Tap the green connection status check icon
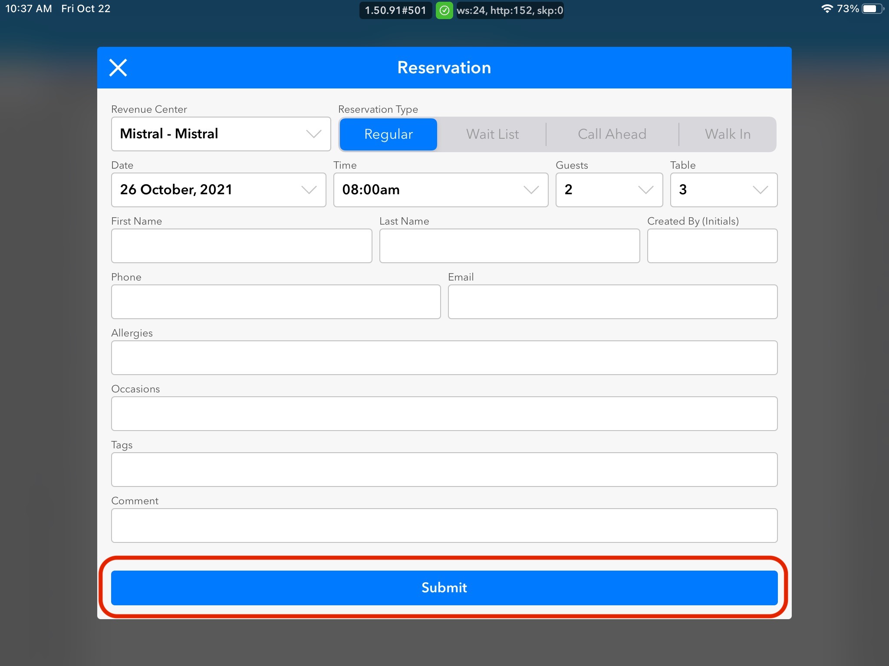Screen dimensions: 889x666 pyautogui.click(x=444, y=10)
